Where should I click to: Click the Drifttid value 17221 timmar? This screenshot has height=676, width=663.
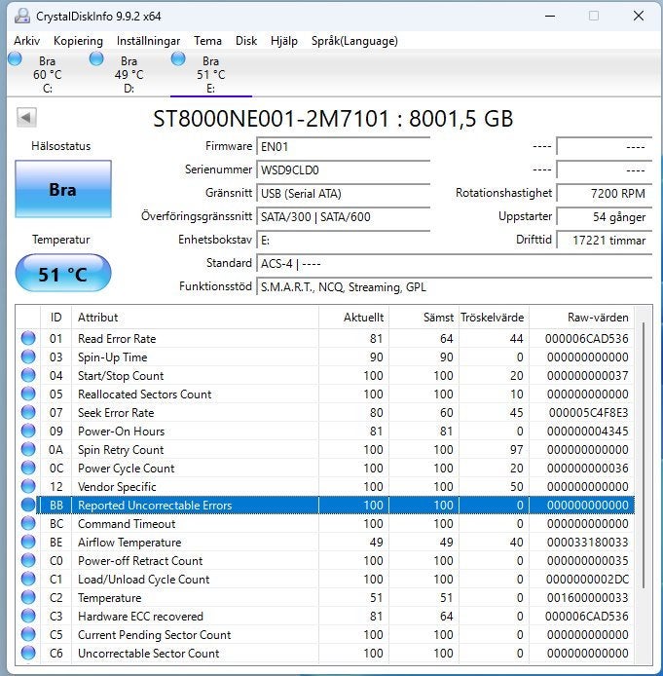tap(604, 241)
